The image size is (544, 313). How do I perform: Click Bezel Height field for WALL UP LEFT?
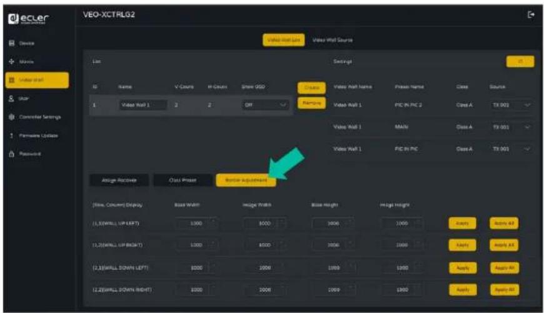click(334, 224)
